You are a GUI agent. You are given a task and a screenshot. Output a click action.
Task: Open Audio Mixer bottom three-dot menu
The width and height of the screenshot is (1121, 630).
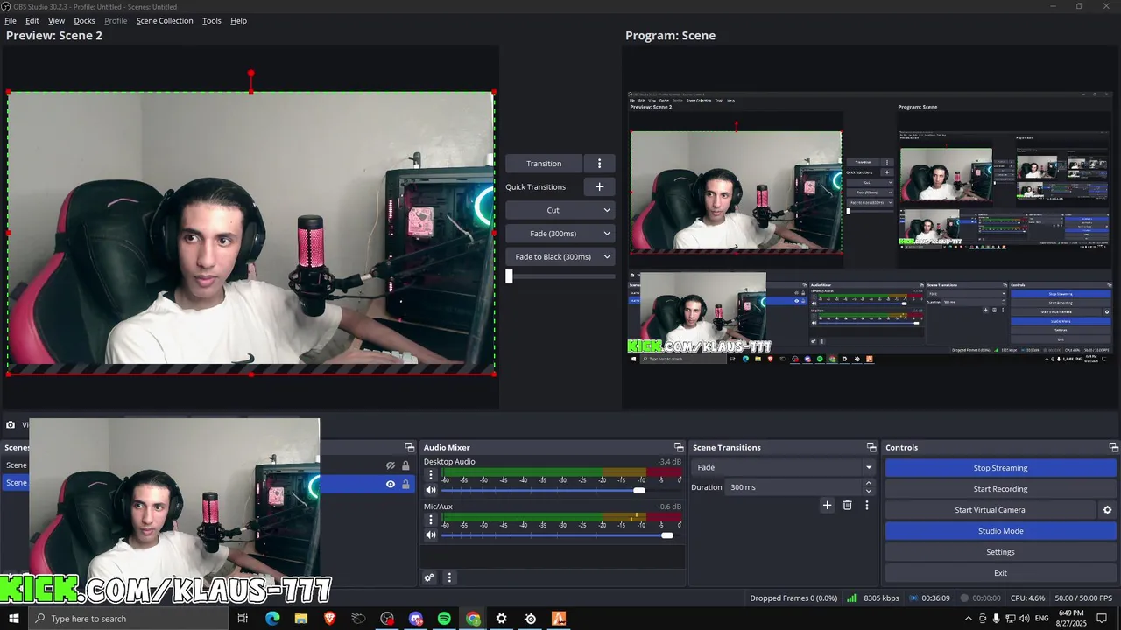coord(449,577)
